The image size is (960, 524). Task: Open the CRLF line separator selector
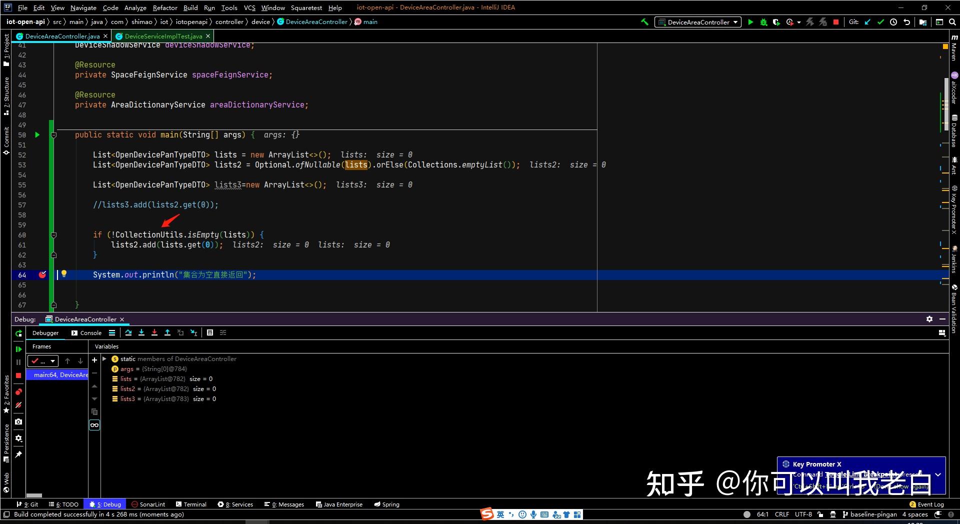click(782, 514)
